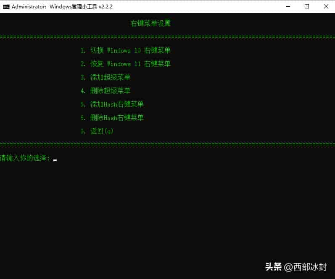Select line '2. 恢复 Windows 11 右键菜单'
Screen dimensions: 335x279
coord(125,64)
